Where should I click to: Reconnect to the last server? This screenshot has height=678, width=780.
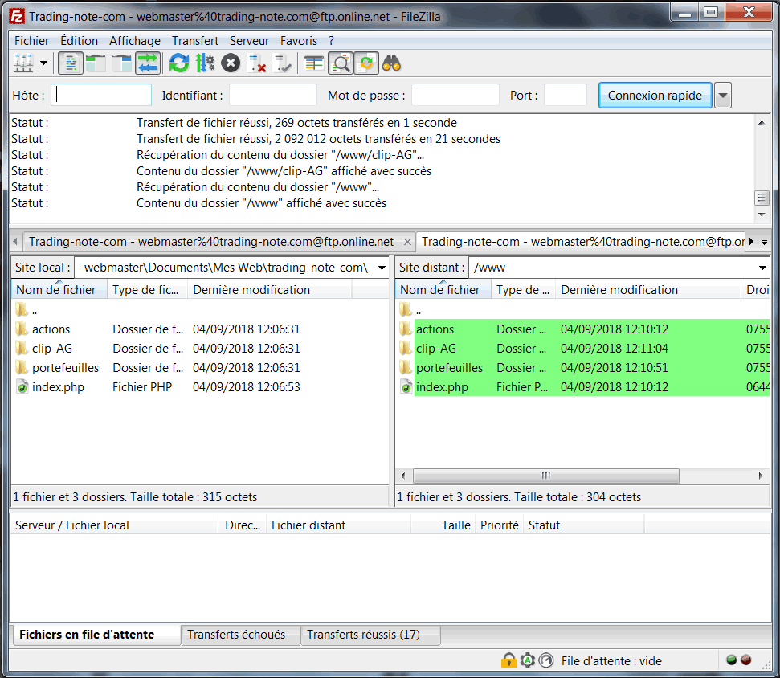283,63
